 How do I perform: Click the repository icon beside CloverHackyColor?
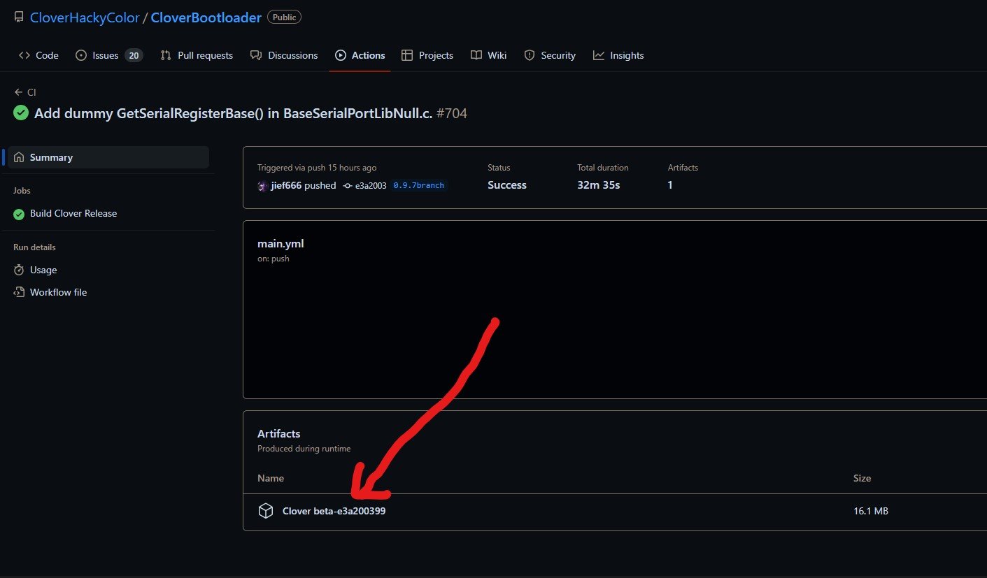point(19,17)
